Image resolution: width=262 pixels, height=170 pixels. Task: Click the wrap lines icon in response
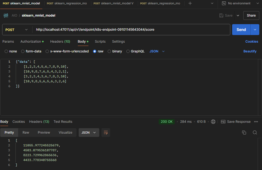106,133
